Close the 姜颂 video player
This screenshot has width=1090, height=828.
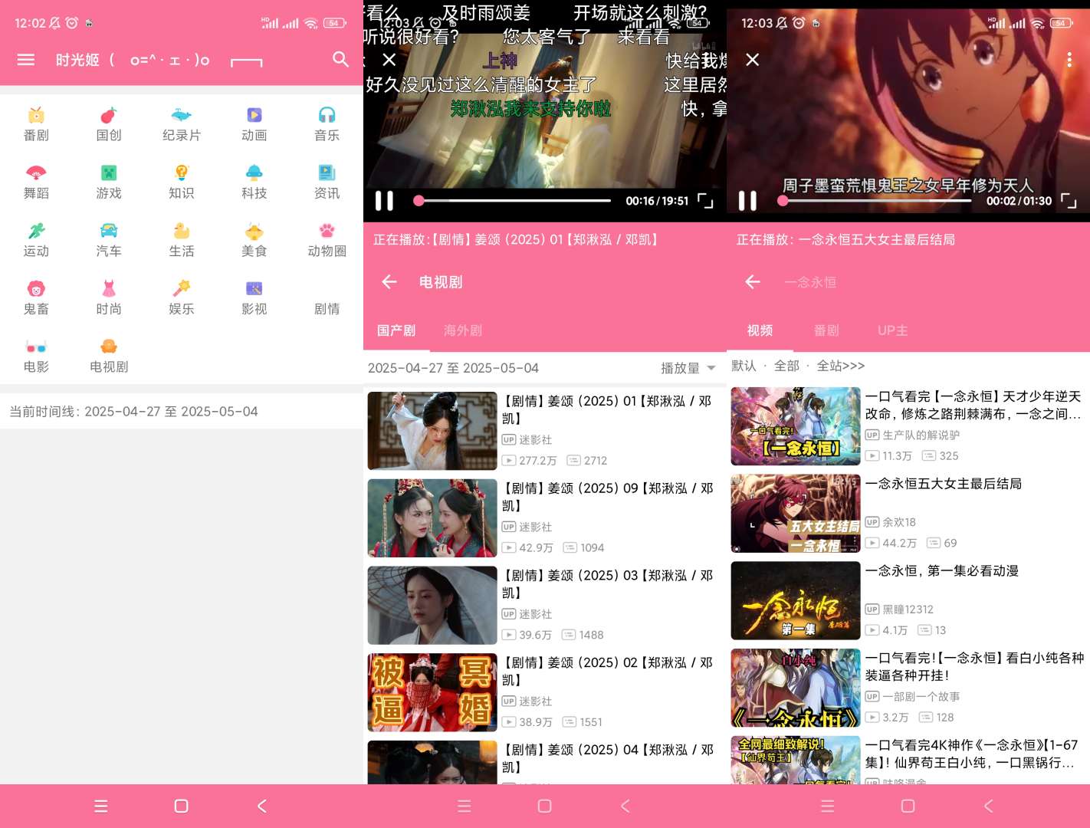click(x=389, y=60)
